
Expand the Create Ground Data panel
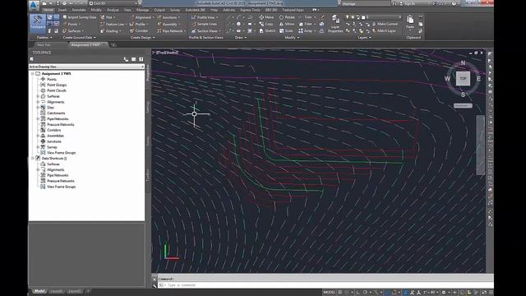79,38
